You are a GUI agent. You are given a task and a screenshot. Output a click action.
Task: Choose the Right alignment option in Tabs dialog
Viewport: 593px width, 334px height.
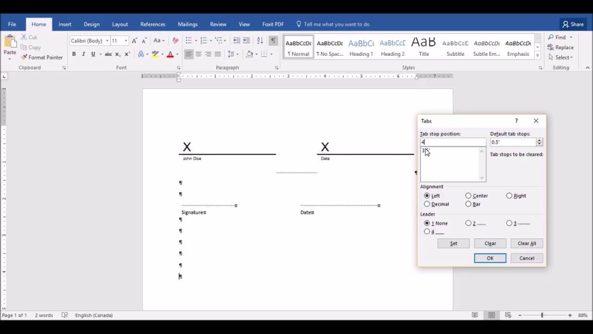tap(509, 195)
